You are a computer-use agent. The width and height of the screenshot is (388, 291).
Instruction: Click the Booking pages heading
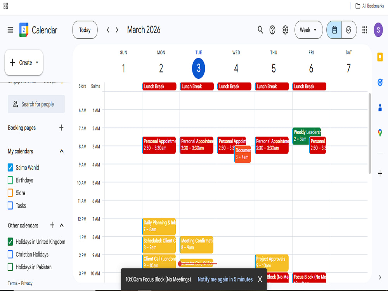pyautogui.click(x=22, y=128)
